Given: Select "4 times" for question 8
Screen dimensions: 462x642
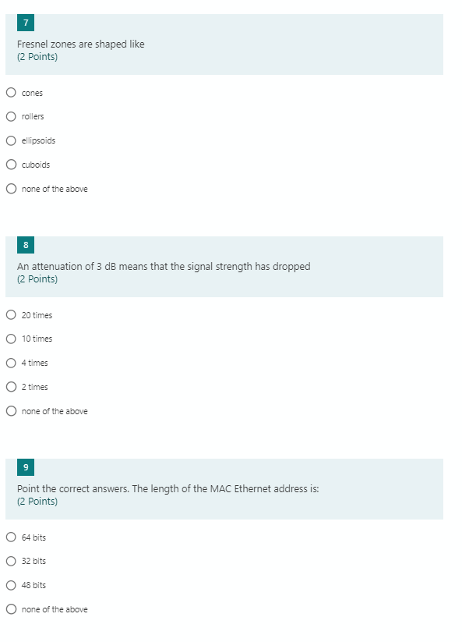Looking at the screenshot, I should pyautogui.click(x=10, y=363).
